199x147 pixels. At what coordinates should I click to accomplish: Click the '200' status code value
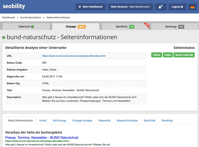pyautogui.click(x=44, y=63)
